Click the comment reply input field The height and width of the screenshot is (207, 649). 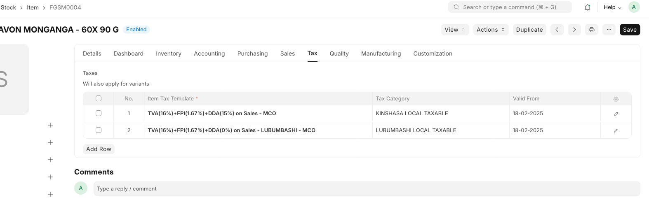366,189
